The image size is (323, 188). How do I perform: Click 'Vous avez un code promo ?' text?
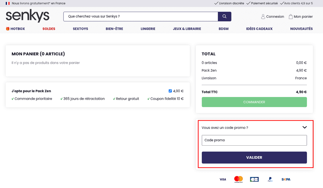click(225, 128)
